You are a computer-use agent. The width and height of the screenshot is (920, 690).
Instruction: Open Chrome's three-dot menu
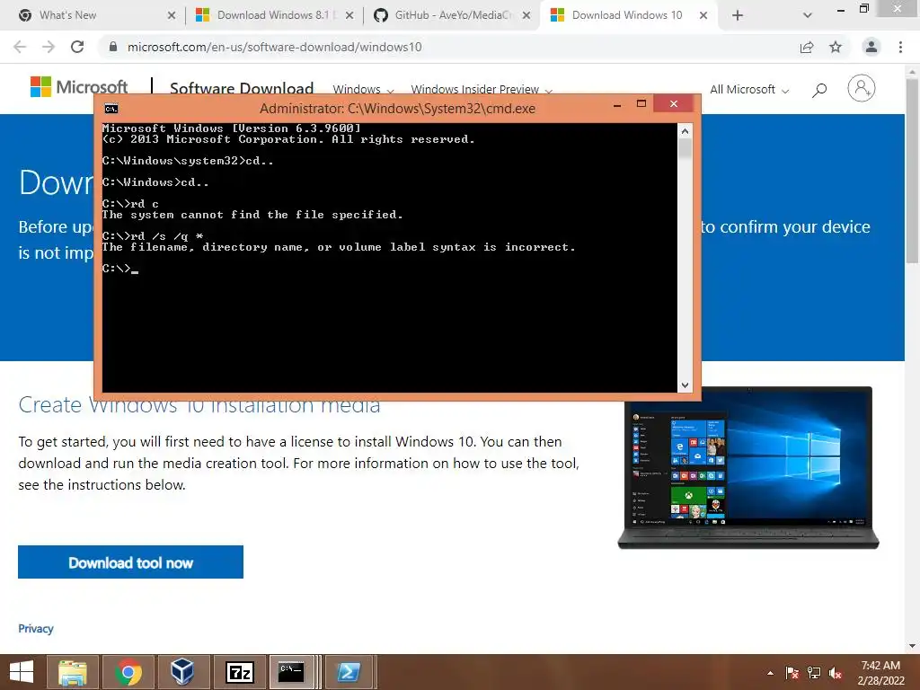tap(900, 47)
